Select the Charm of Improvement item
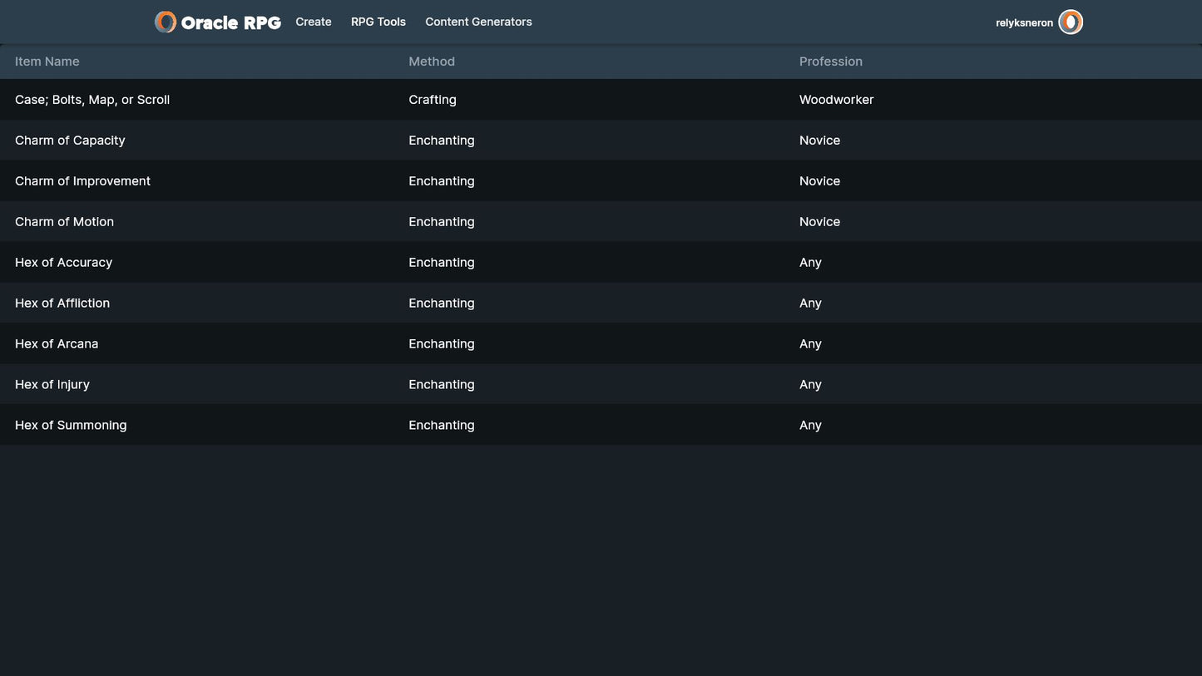Viewport: 1202px width, 676px height. click(x=82, y=181)
